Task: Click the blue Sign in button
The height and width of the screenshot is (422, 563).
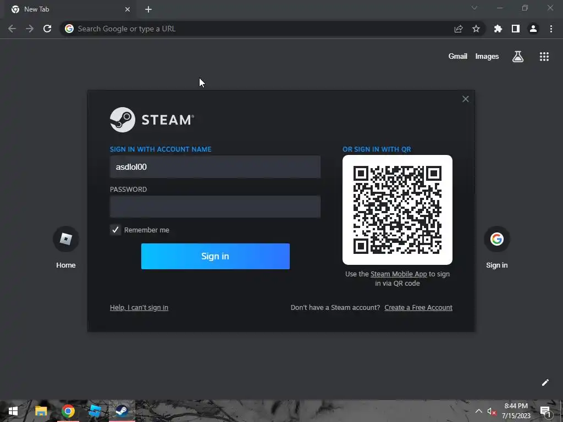Action: 216,256
